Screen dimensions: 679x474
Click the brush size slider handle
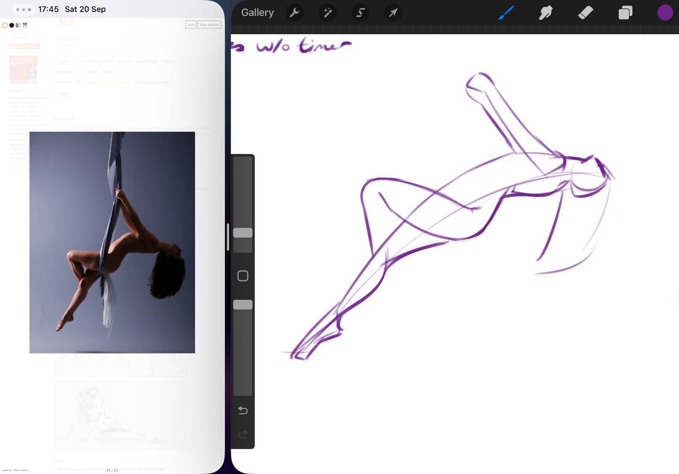point(242,233)
